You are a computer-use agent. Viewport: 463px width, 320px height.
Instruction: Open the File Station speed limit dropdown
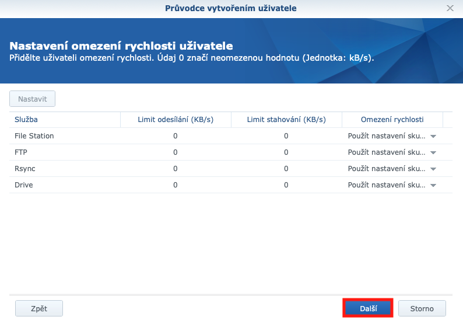433,136
